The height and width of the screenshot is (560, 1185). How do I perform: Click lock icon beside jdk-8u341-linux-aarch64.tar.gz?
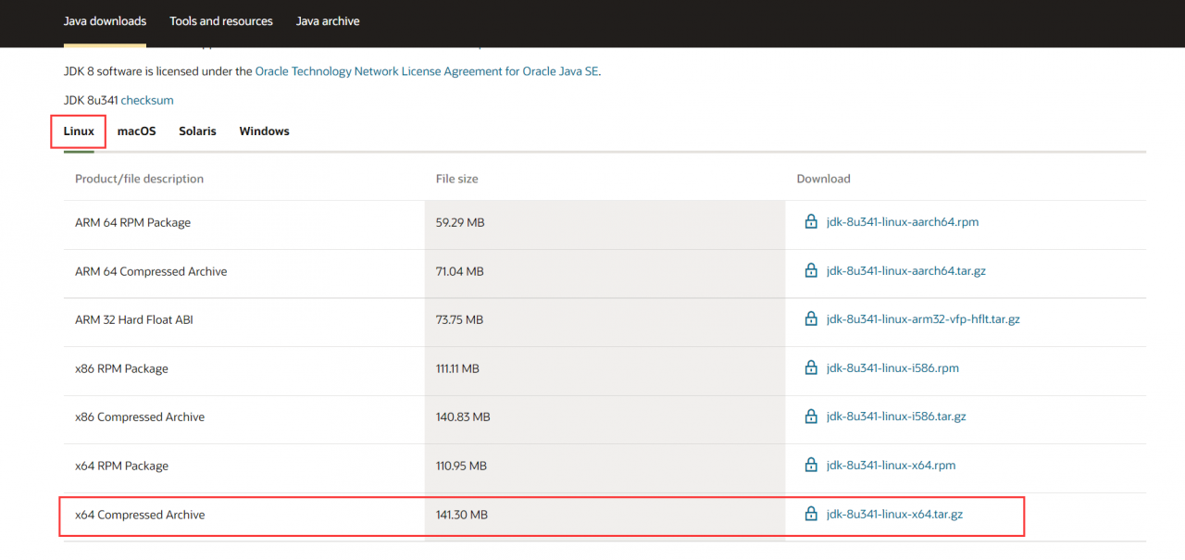811,271
